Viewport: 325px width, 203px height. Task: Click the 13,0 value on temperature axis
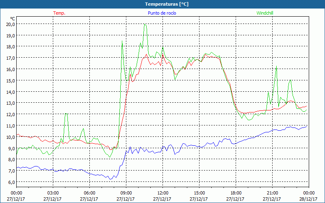11,103
